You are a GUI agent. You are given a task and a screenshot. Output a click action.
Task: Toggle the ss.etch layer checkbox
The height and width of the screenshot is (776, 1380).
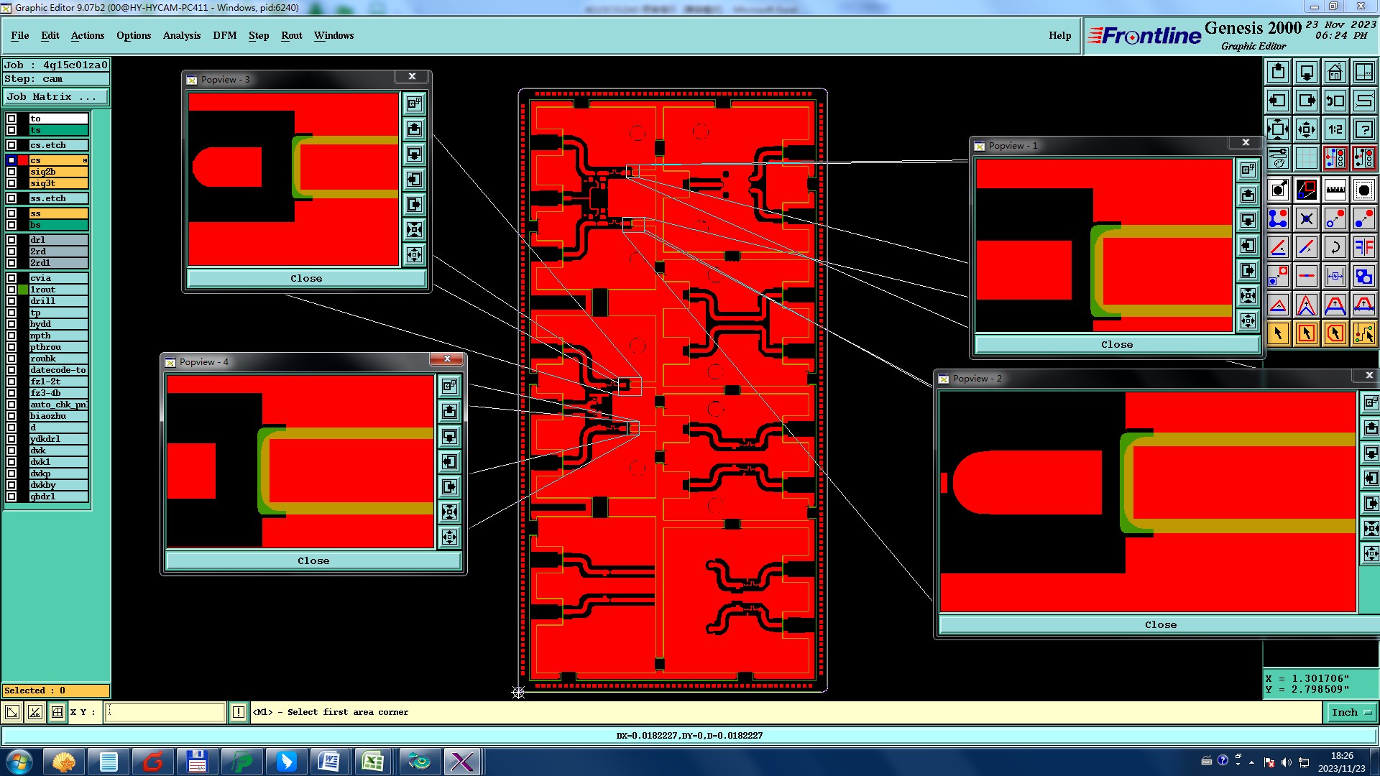point(11,198)
